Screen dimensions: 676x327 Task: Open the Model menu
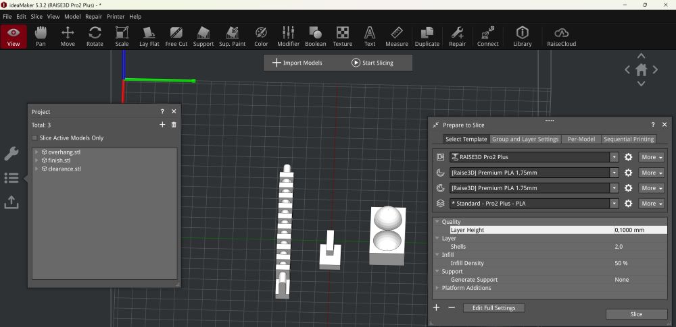(72, 16)
